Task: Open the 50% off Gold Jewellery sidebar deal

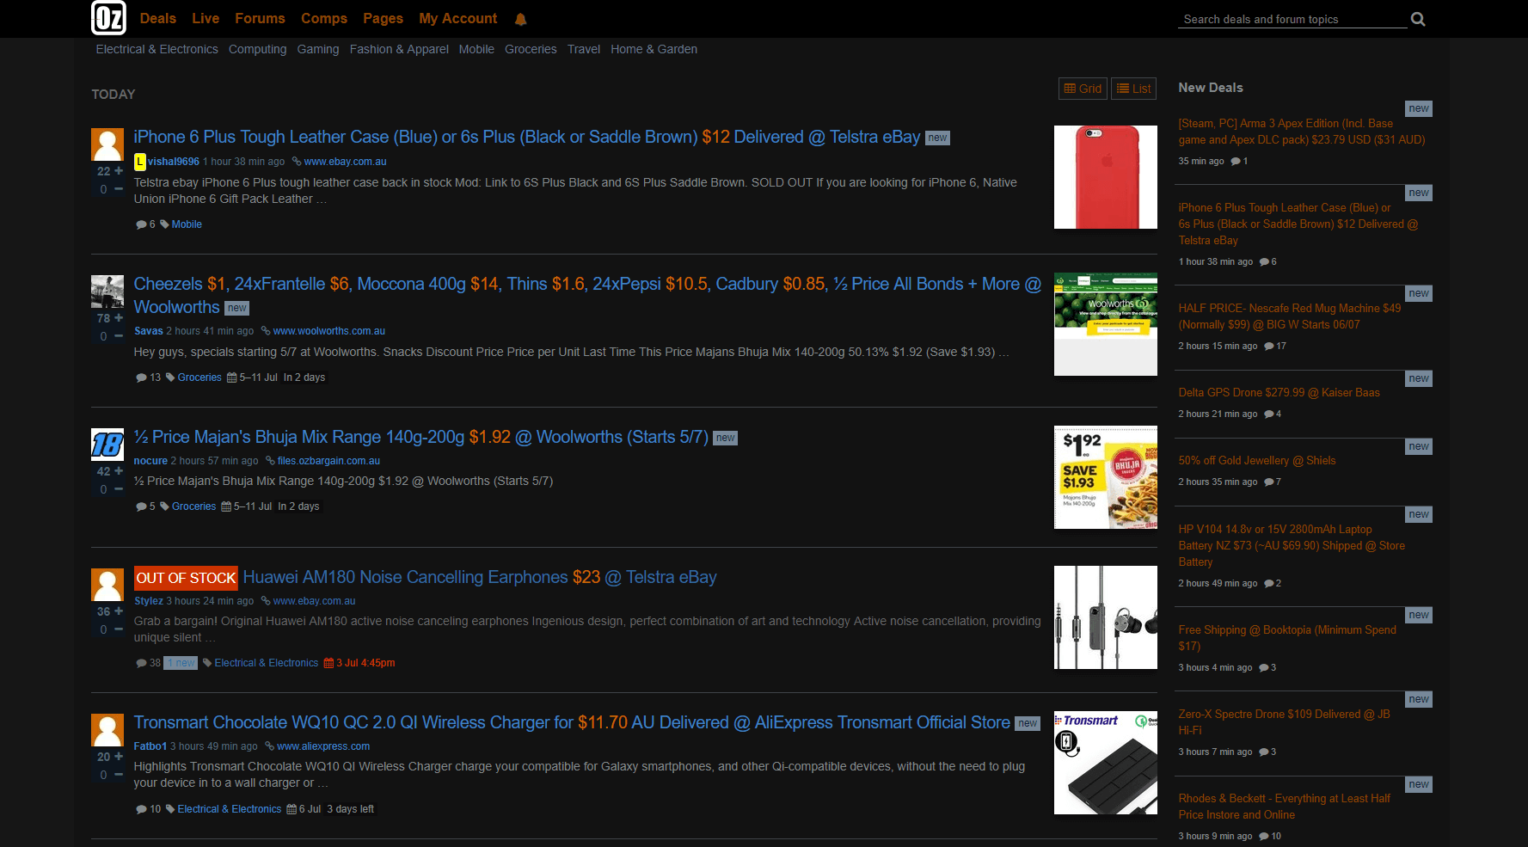Action: click(x=1257, y=461)
